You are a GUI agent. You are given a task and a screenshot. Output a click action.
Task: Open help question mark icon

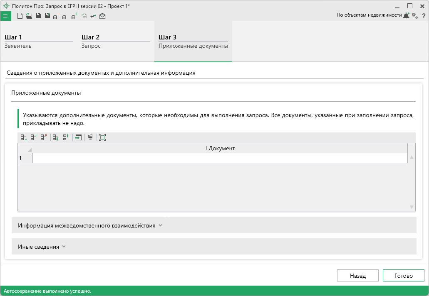424,16
